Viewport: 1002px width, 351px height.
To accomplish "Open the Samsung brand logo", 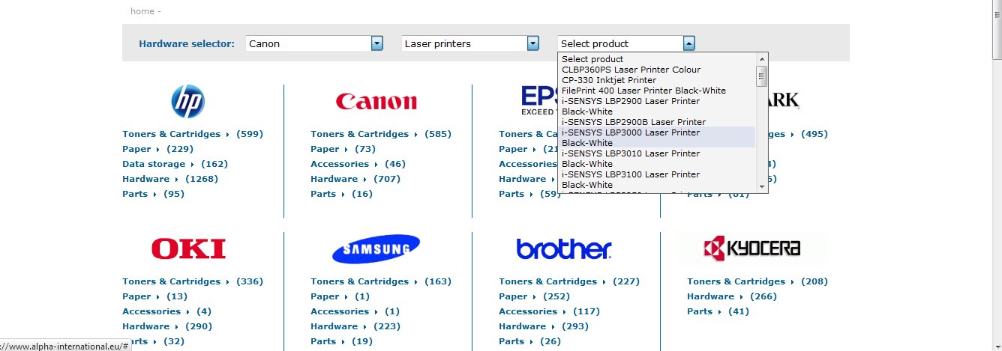I will [376, 249].
